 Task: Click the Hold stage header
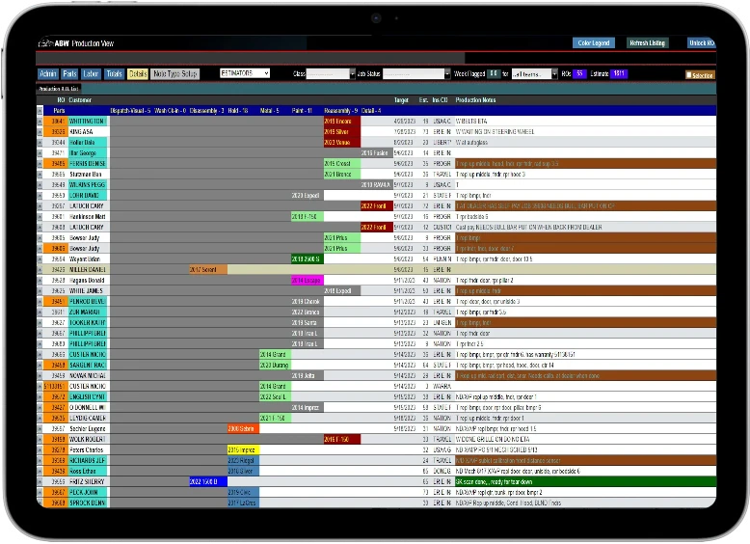click(238, 111)
